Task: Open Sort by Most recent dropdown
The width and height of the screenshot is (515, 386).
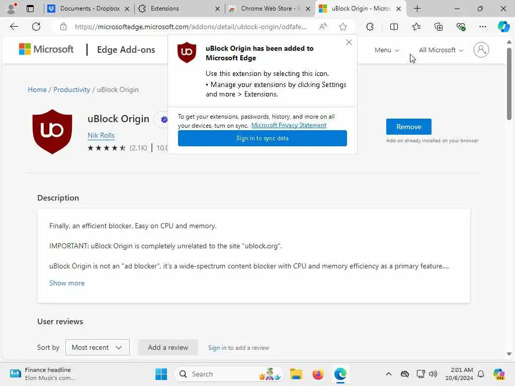Action: coord(97,347)
